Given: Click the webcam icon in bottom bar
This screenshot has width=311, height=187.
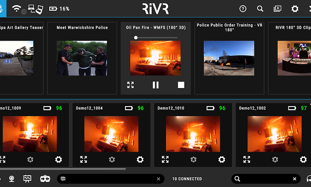Looking at the screenshot, I should 12,179.
